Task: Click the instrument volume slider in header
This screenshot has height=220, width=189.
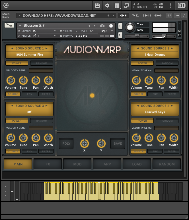Action: click(164, 36)
